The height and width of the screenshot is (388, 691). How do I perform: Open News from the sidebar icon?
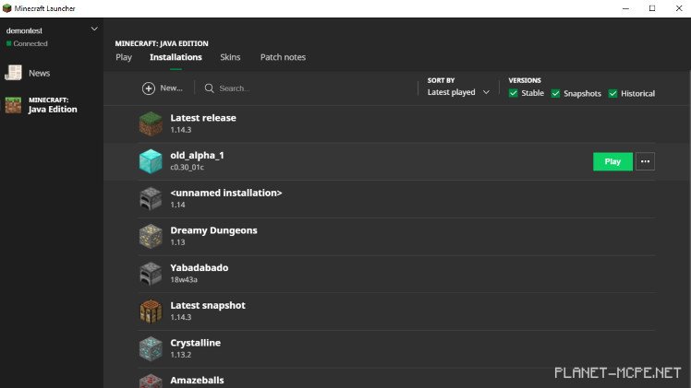pyautogui.click(x=14, y=73)
